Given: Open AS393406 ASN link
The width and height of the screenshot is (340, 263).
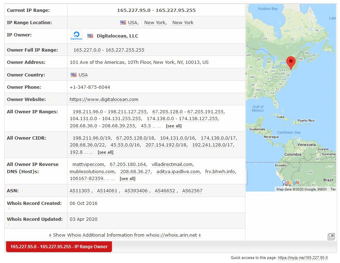Looking at the screenshot, I should tap(136, 191).
